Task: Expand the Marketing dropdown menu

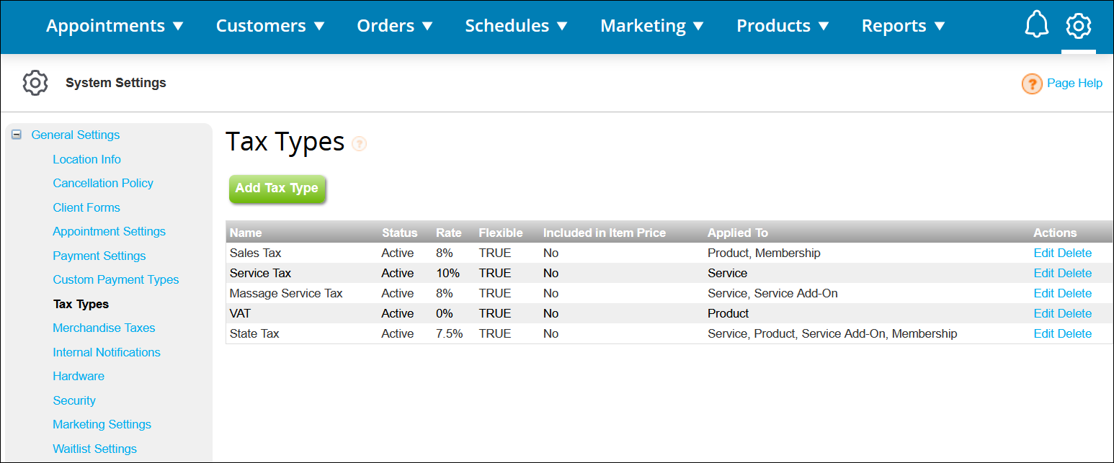Action: 652,26
